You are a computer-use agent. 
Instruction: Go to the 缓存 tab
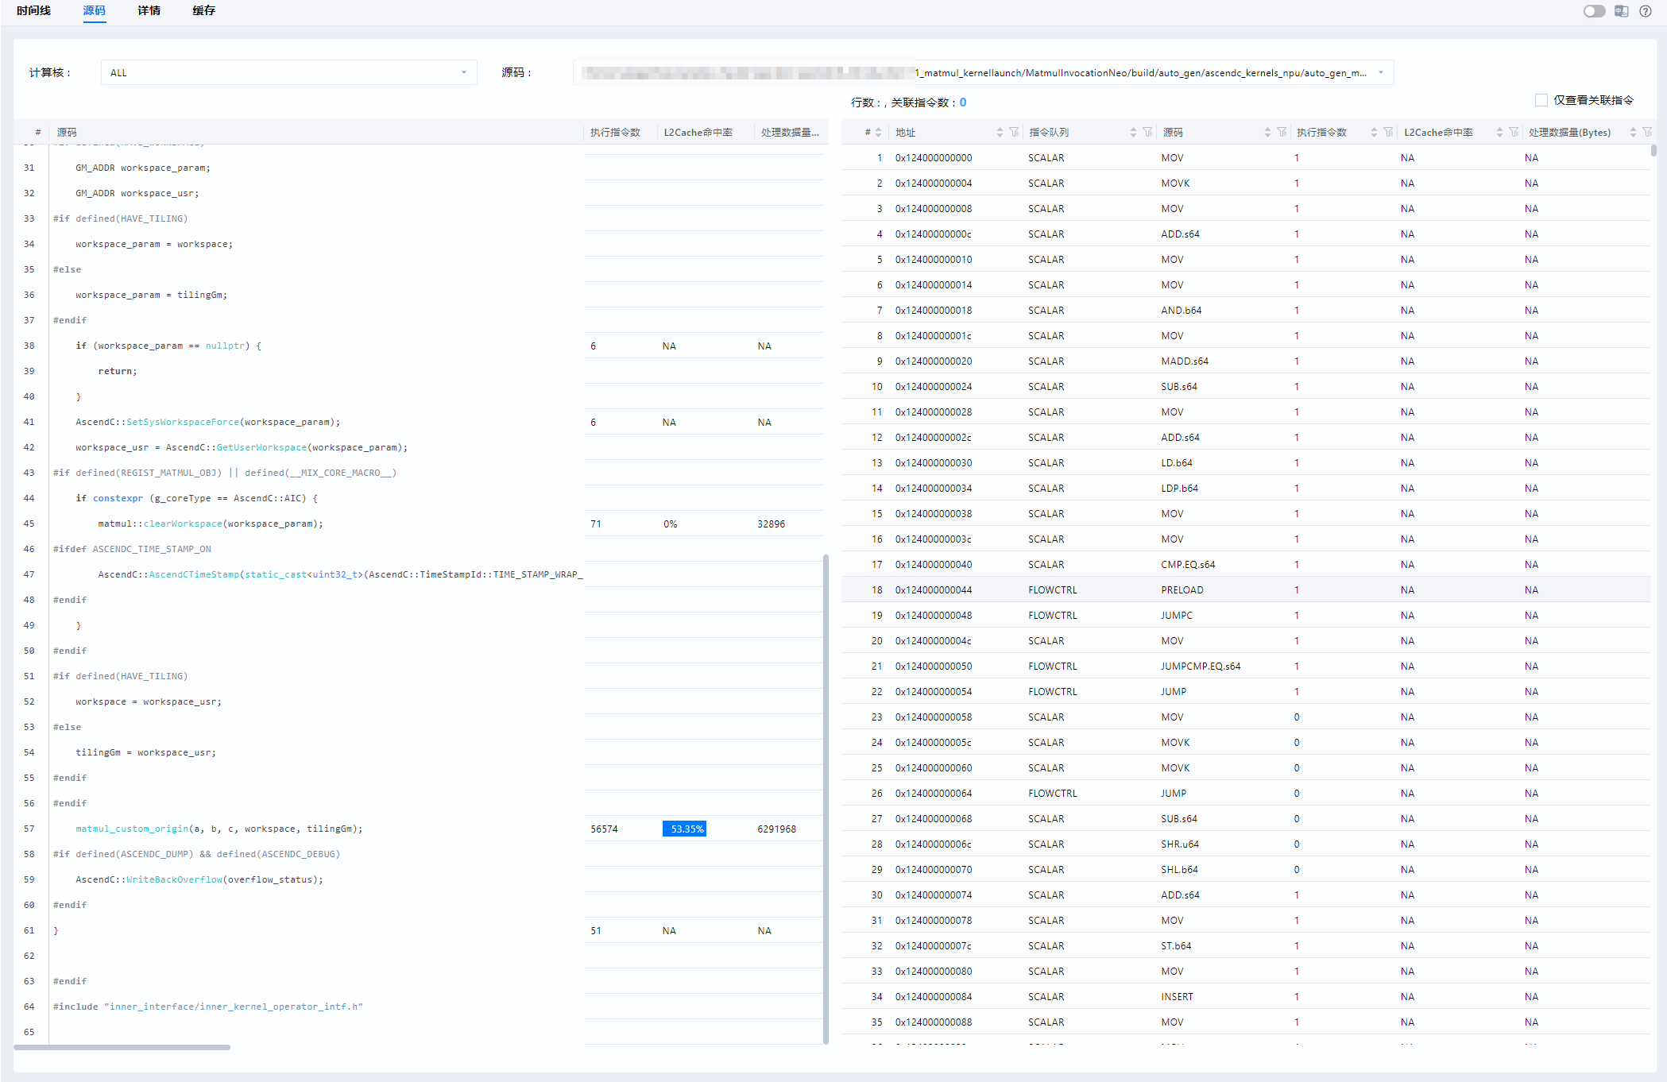pyautogui.click(x=203, y=10)
